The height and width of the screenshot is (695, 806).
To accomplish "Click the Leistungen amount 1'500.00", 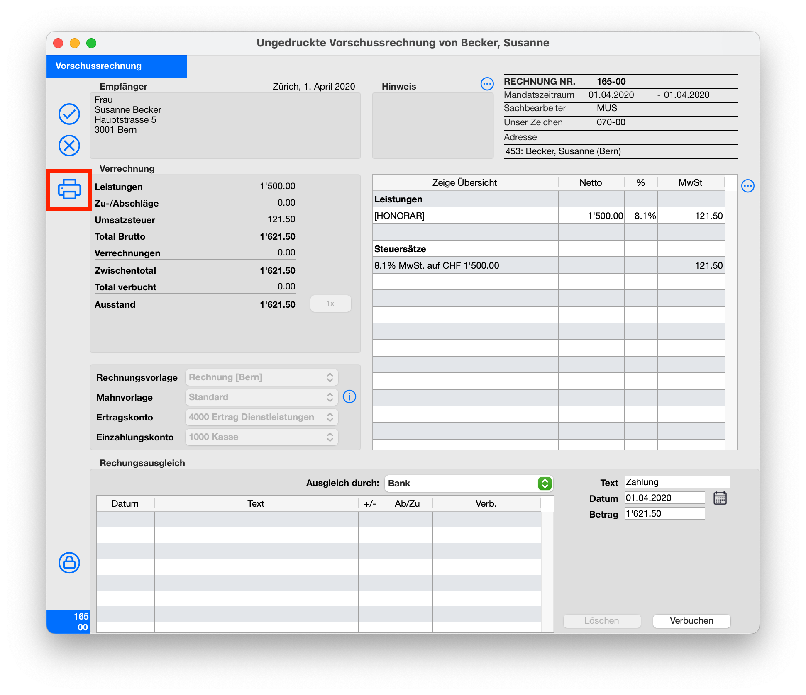I will 278,186.
